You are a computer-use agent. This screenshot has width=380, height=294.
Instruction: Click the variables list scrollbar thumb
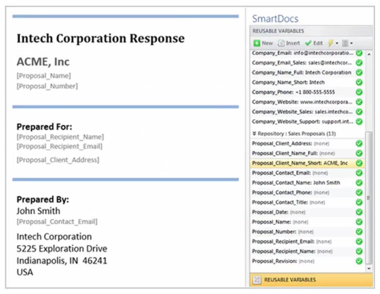tap(369, 198)
